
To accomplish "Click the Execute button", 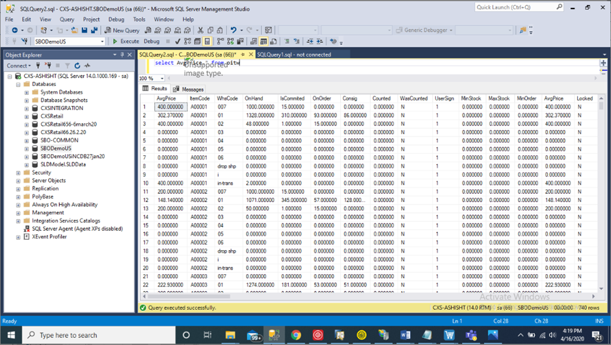I will point(126,41).
